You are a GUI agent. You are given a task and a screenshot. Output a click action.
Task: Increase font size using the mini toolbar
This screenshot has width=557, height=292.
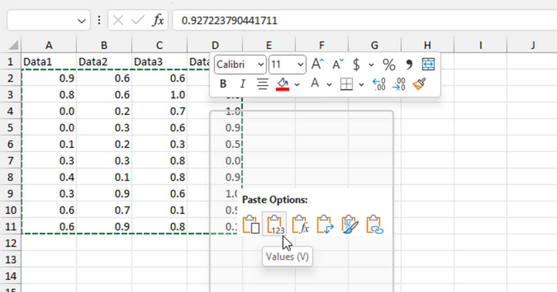[317, 63]
